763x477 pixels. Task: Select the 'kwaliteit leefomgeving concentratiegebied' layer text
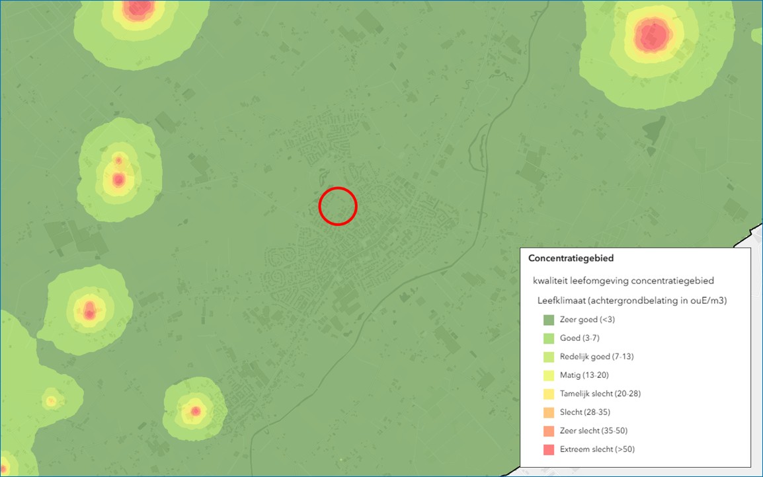click(x=623, y=281)
